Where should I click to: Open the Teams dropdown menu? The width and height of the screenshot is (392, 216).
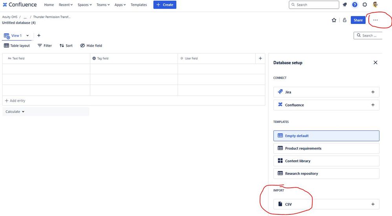(103, 5)
